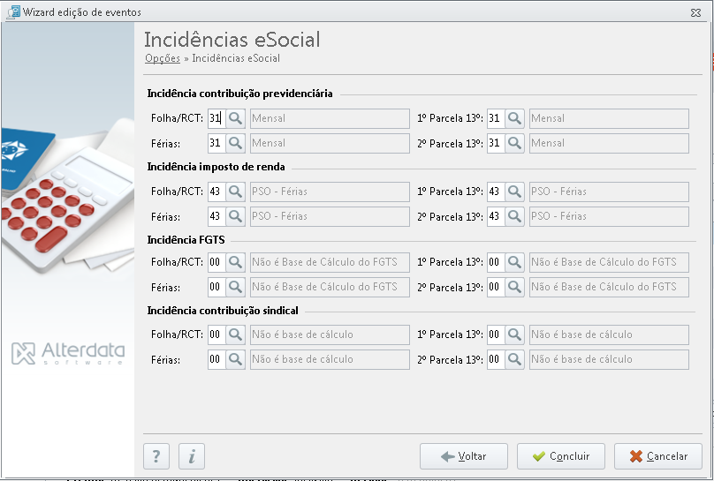Search contribuição sindical Férias code
Screen dimensions: 714x481
(235, 359)
